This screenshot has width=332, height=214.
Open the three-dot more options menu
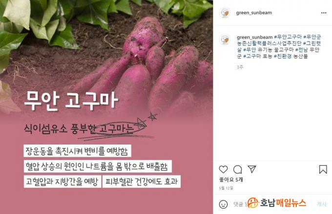[324, 13]
